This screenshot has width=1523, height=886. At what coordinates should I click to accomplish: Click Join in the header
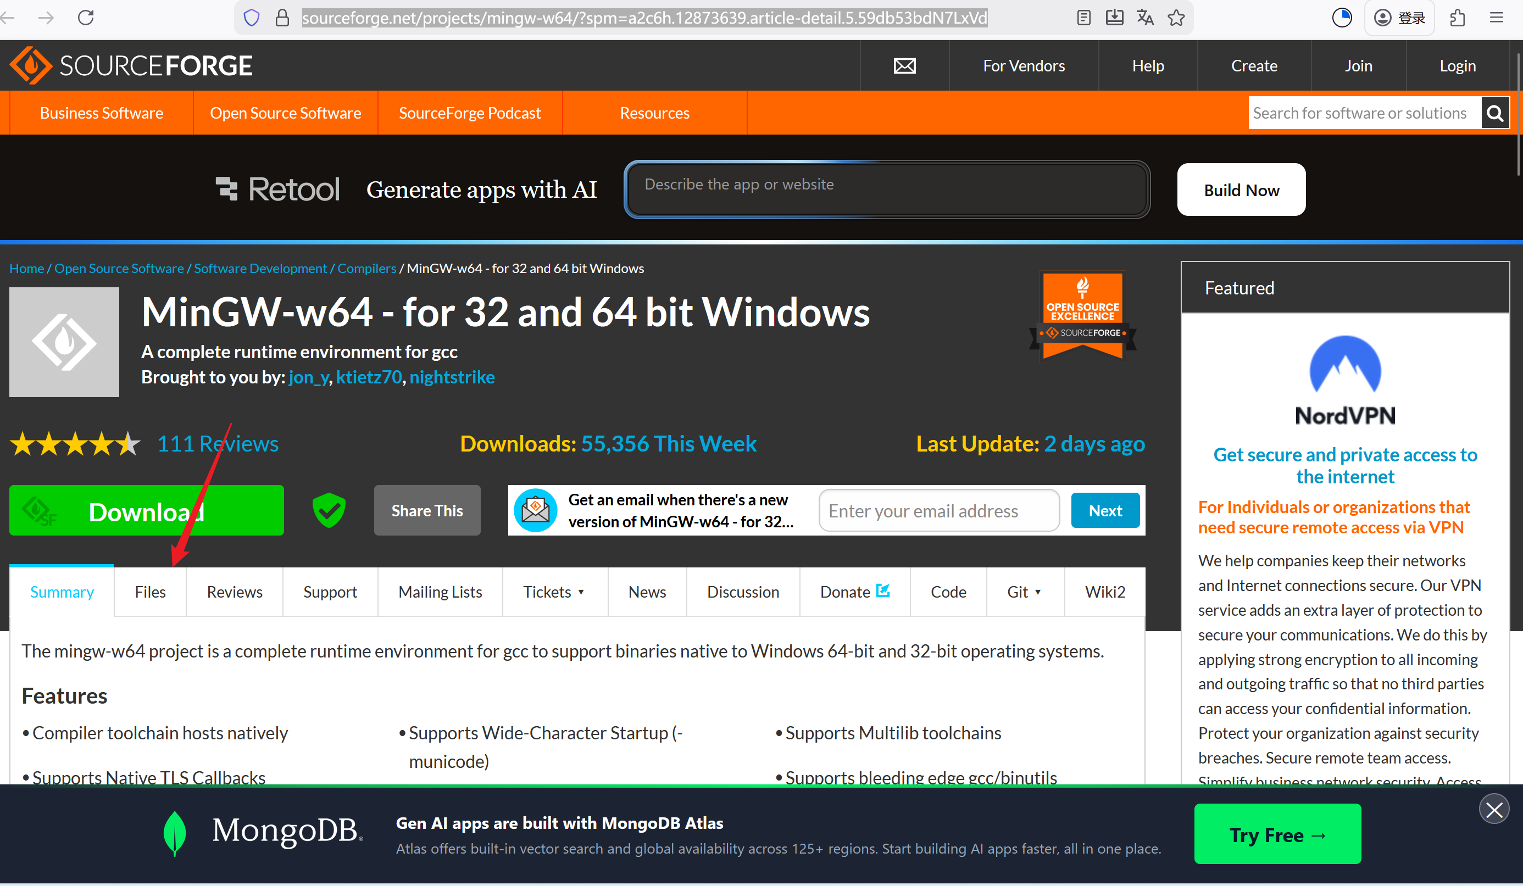1358,65
